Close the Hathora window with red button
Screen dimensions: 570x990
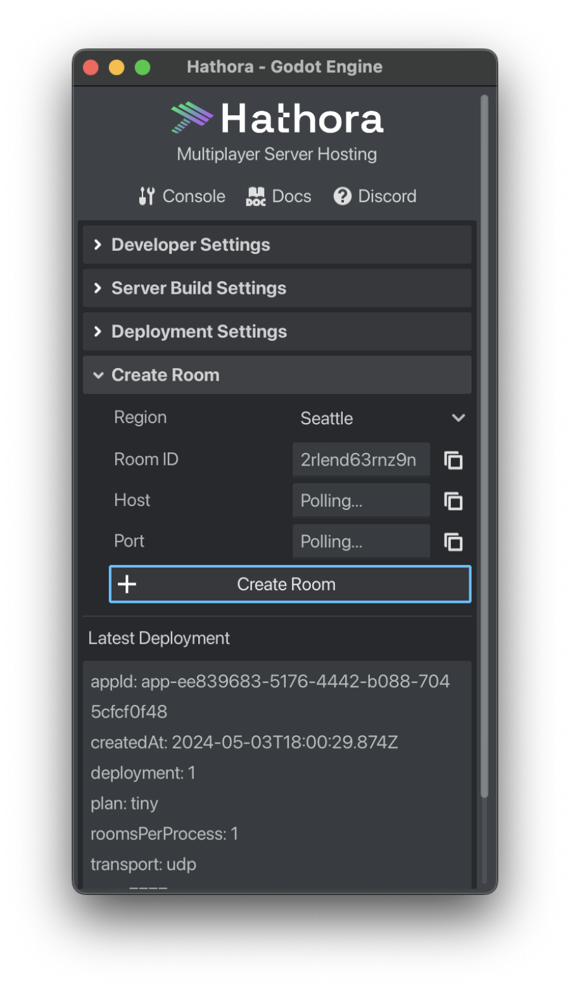[91, 67]
